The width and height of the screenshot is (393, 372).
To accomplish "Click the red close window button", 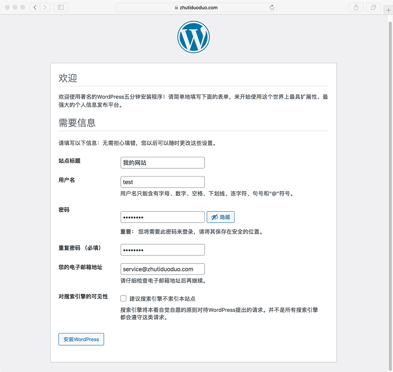I will (x=7, y=7).
